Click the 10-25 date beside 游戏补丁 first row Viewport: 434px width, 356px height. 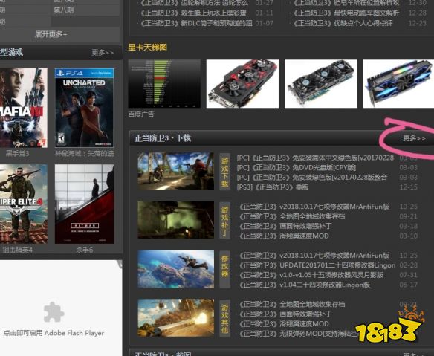click(x=409, y=207)
